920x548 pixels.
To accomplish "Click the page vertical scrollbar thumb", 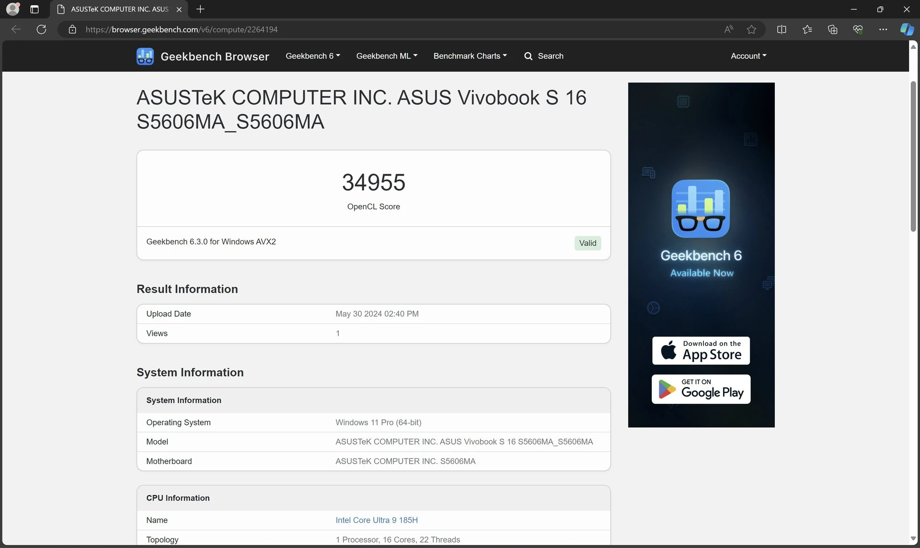I will [x=913, y=156].
